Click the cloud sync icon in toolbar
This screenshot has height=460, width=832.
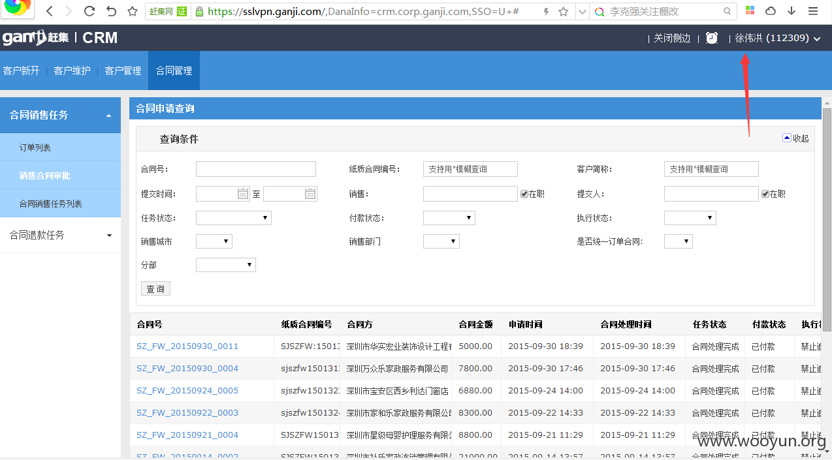click(771, 11)
